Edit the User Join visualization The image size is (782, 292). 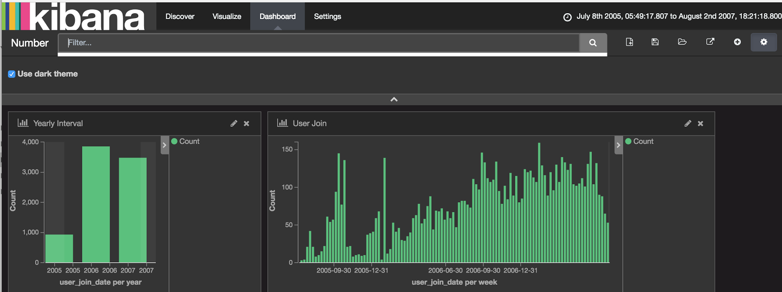(688, 124)
